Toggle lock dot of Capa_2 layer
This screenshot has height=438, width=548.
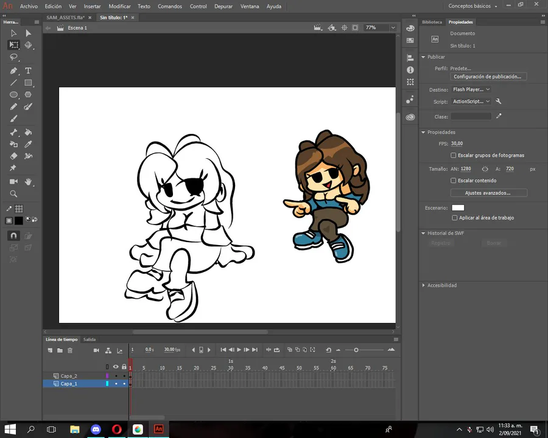124,376
